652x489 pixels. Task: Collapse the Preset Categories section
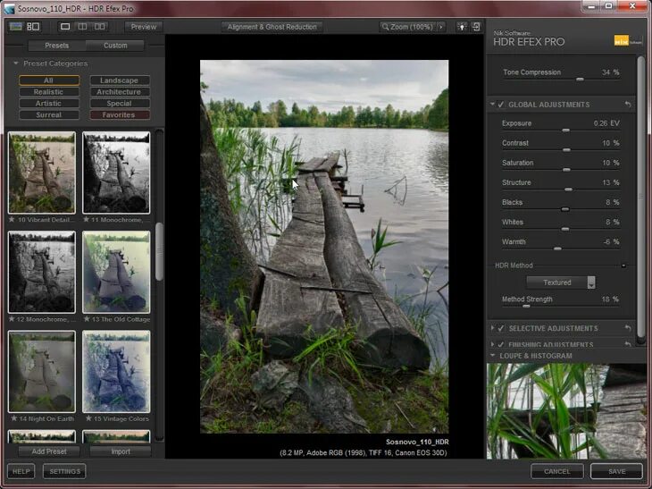click(x=16, y=63)
